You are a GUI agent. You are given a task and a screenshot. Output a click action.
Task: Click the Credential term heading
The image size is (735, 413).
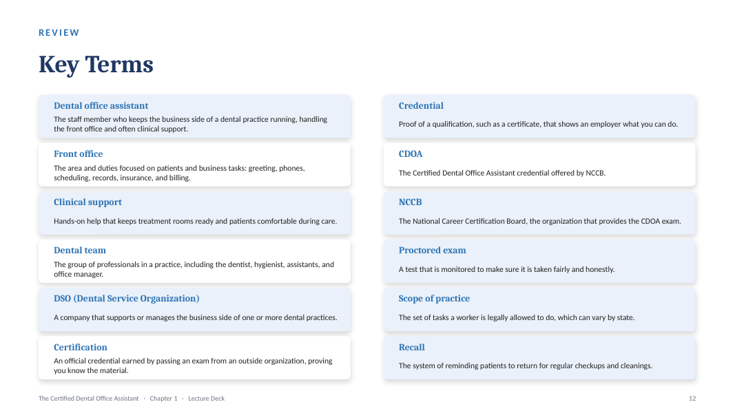click(421, 106)
